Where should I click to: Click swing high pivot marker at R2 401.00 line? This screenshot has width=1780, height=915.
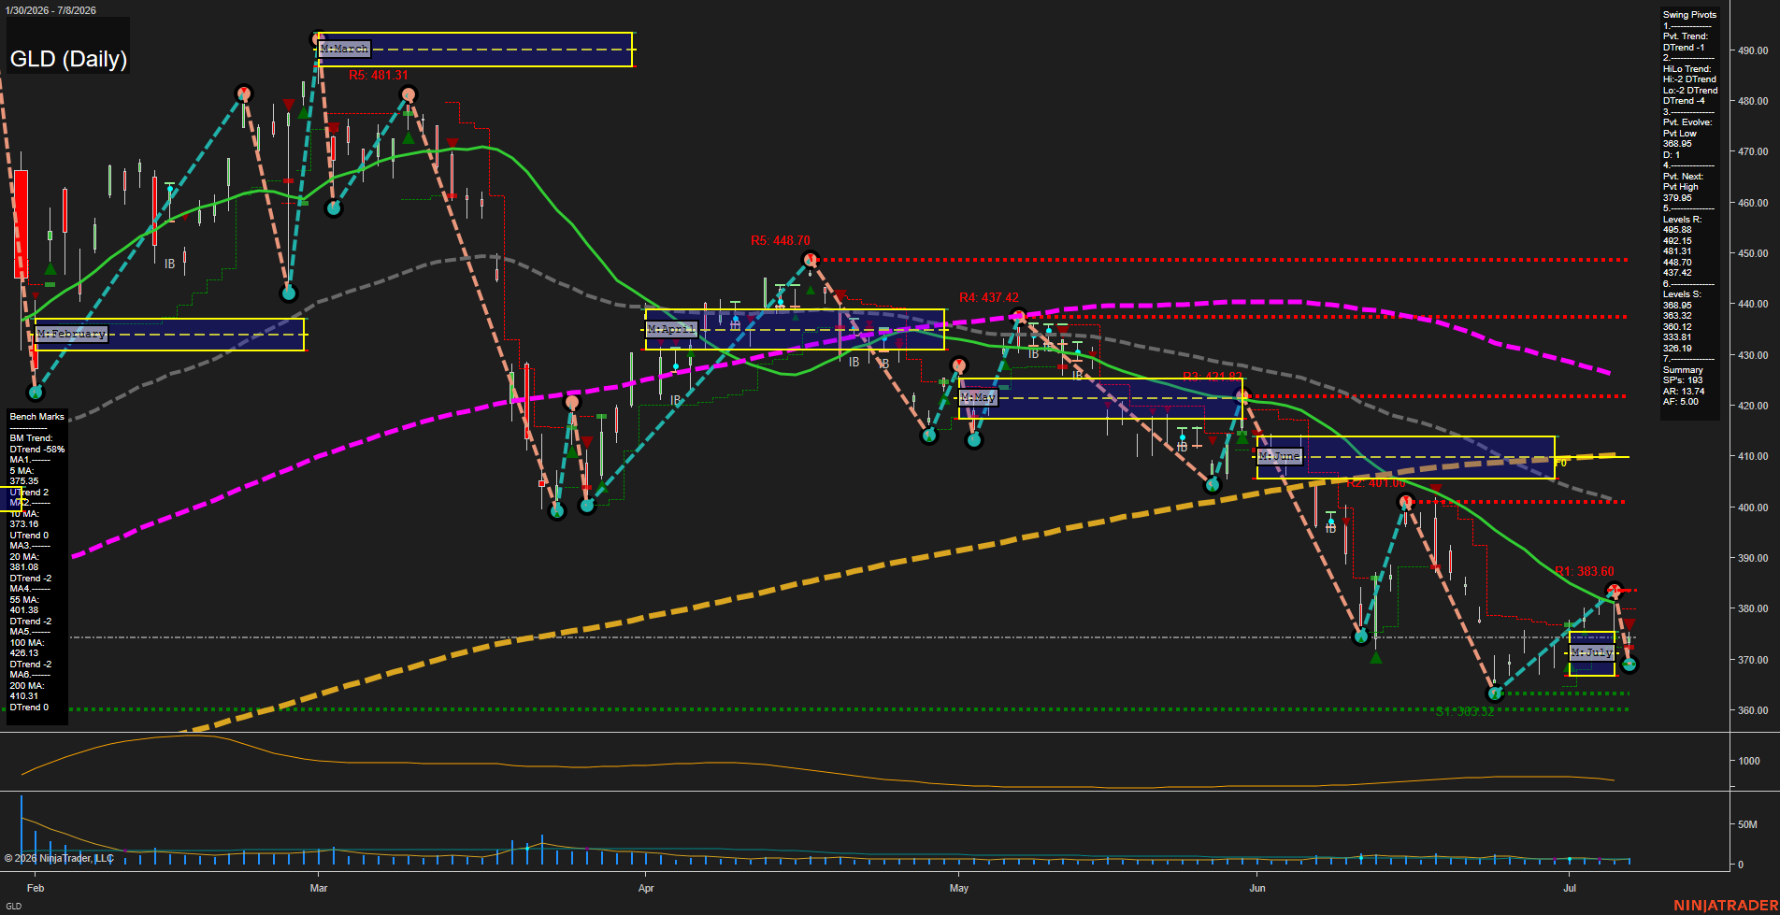(x=1405, y=503)
